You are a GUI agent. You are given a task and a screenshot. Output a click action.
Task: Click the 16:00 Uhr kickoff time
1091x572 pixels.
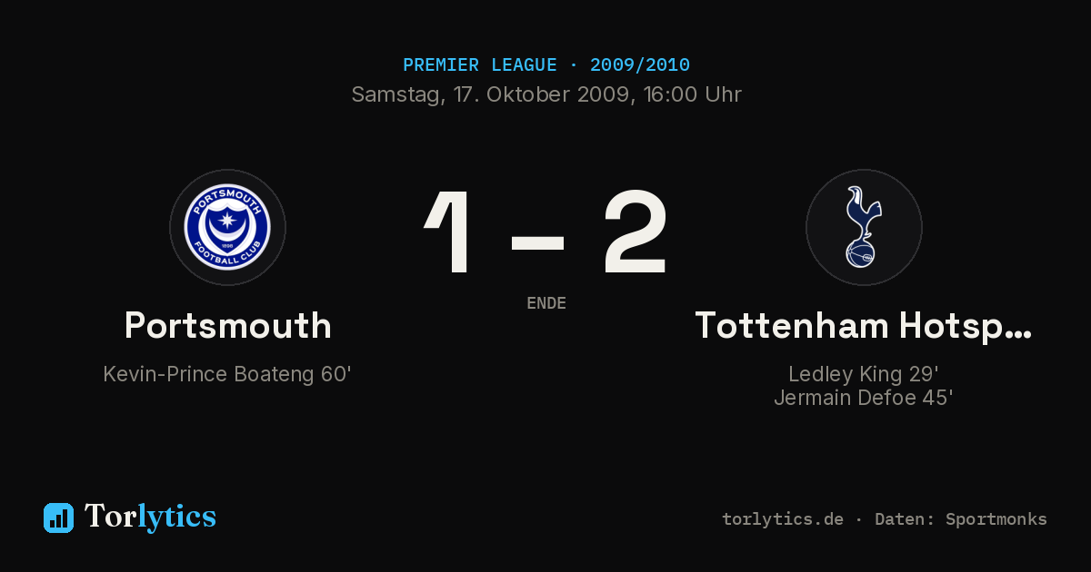point(691,94)
